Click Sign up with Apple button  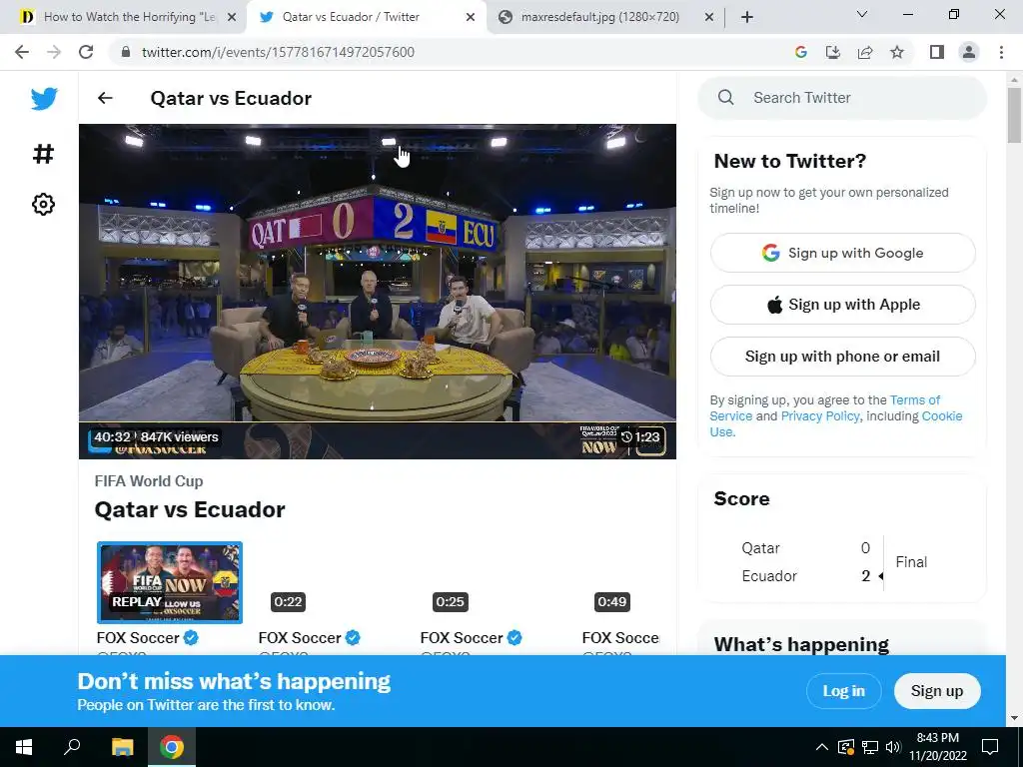[843, 304]
